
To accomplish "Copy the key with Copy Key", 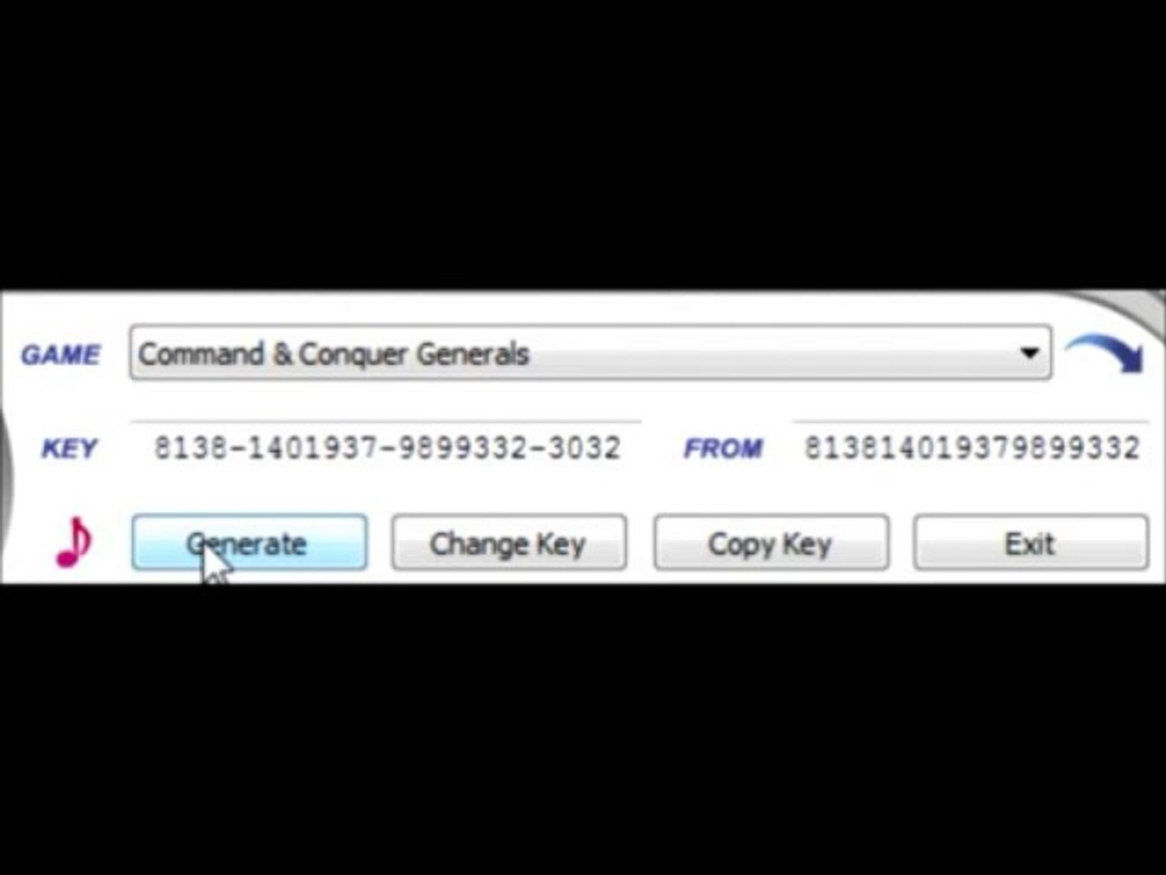I will coord(771,543).
